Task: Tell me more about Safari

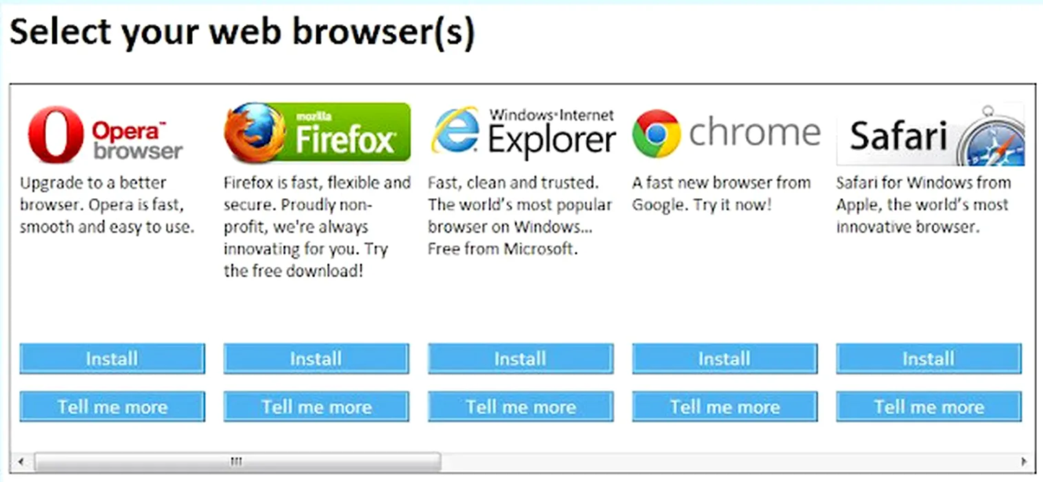Action: click(x=929, y=407)
